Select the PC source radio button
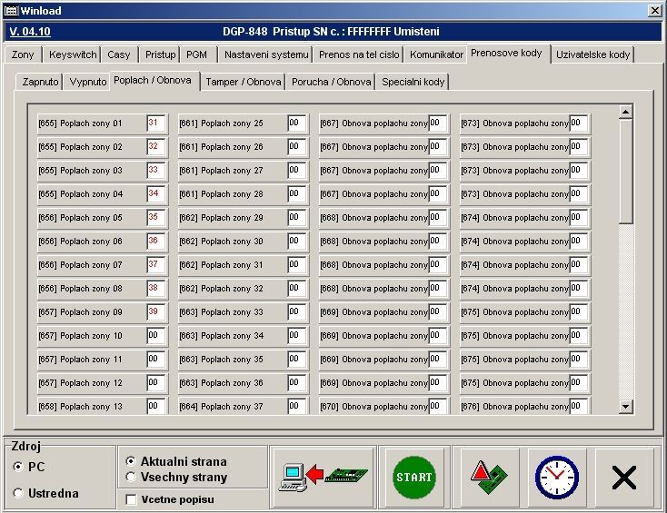Viewport: 667px width, 513px height. click(x=19, y=466)
